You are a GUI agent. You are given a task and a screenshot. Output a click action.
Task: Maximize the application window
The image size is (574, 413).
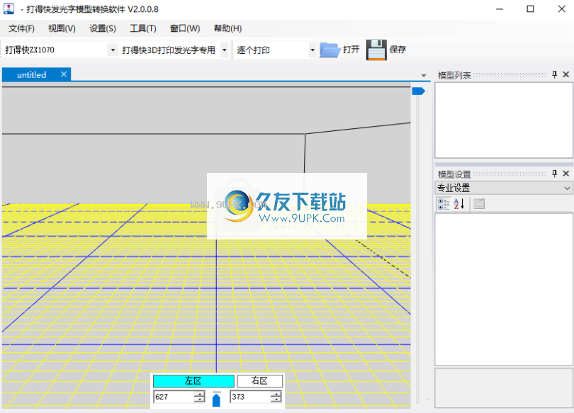[531, 9]
